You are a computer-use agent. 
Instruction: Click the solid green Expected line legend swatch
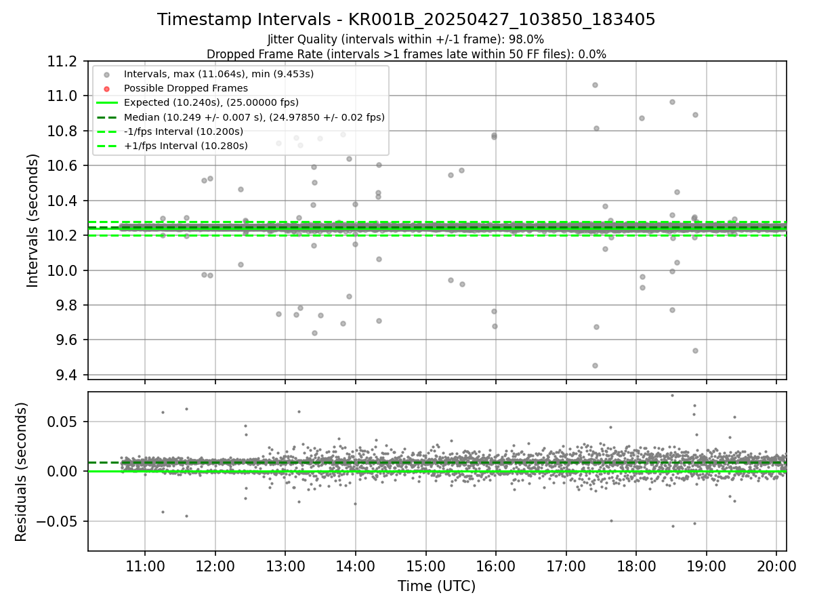pyautogui.click(x=106, y=103)
